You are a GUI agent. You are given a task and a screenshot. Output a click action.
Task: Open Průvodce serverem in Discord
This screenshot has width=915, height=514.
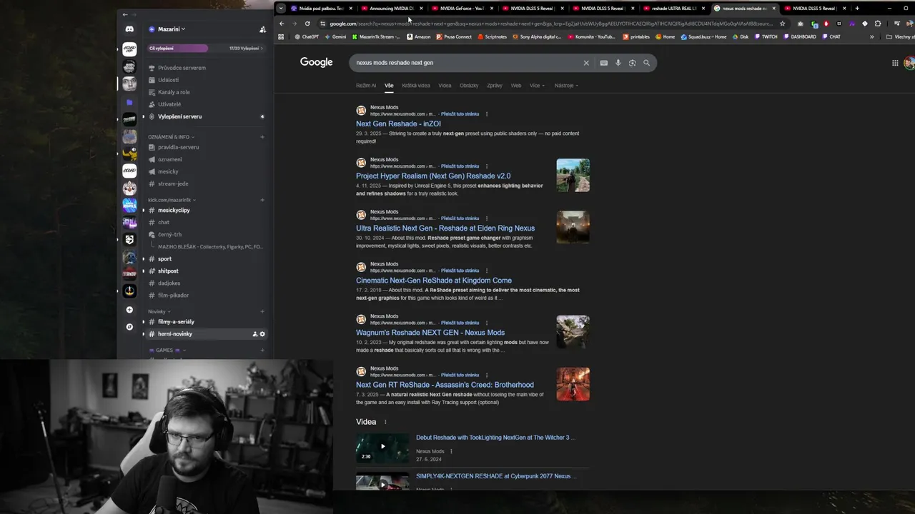[182, 68]
